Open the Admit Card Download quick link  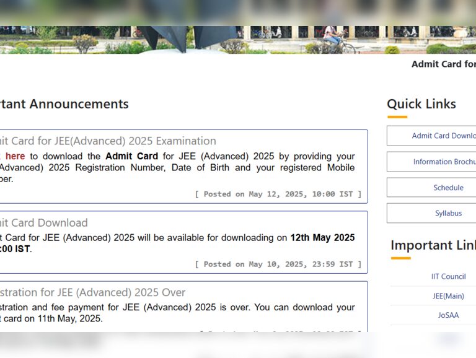click(431, 136)
